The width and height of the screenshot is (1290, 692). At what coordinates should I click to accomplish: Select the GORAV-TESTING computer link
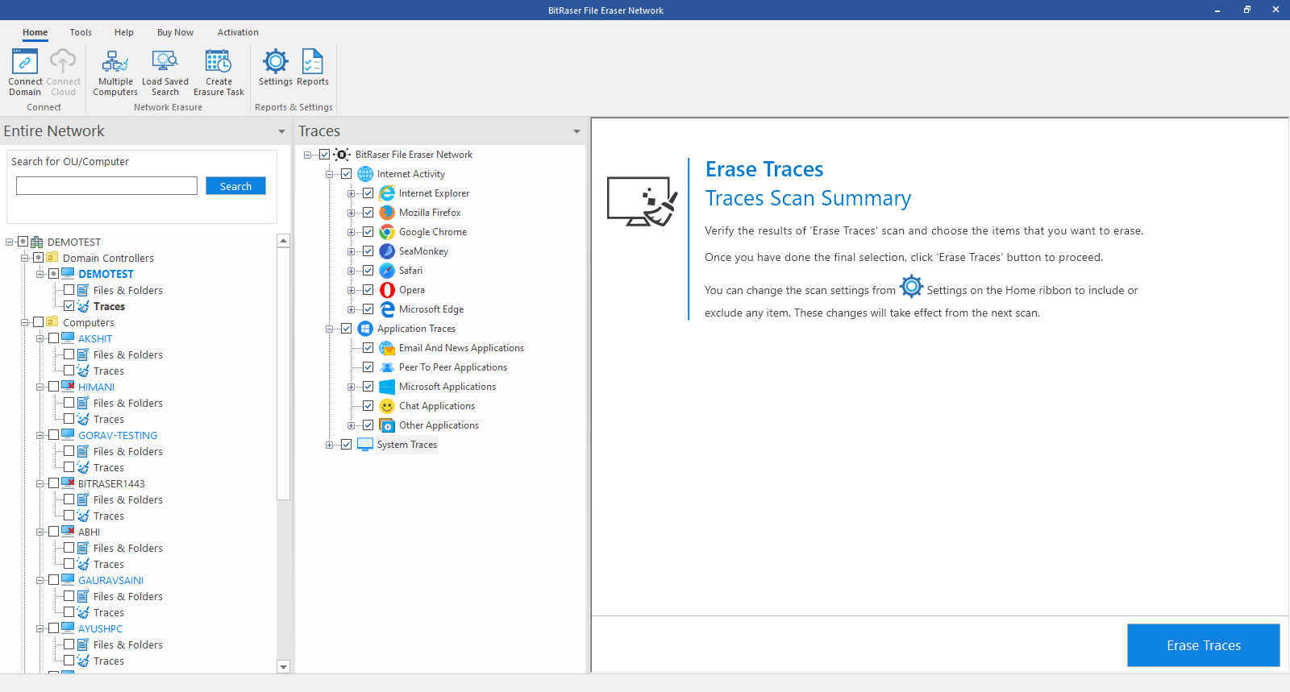[118, 435]
